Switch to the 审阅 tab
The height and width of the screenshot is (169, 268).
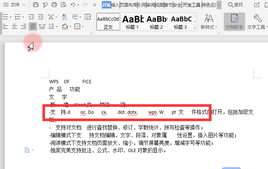pos(151,5)
